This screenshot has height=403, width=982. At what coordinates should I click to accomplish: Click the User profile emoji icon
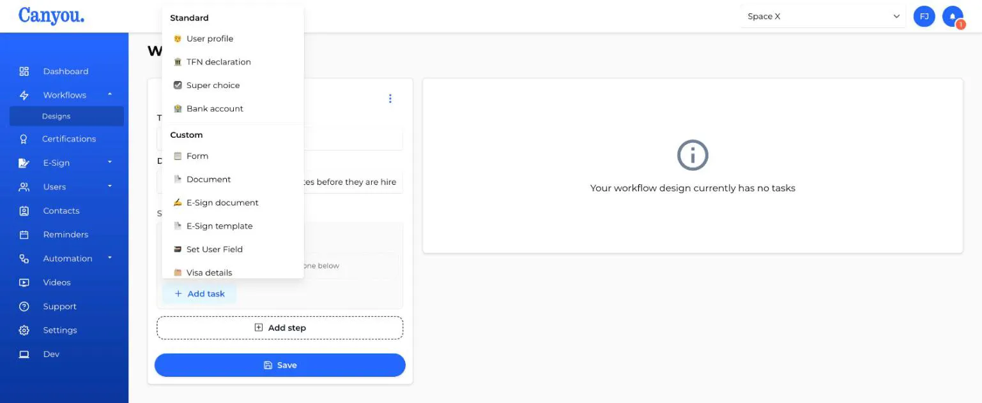[x=178, y=39]
